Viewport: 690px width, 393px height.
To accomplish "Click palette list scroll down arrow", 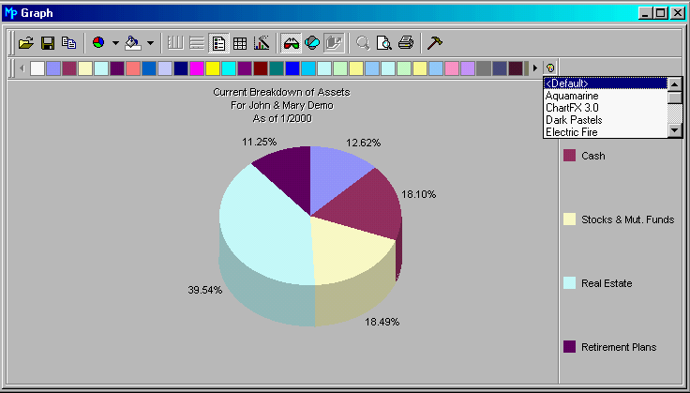I will [675, 130].
